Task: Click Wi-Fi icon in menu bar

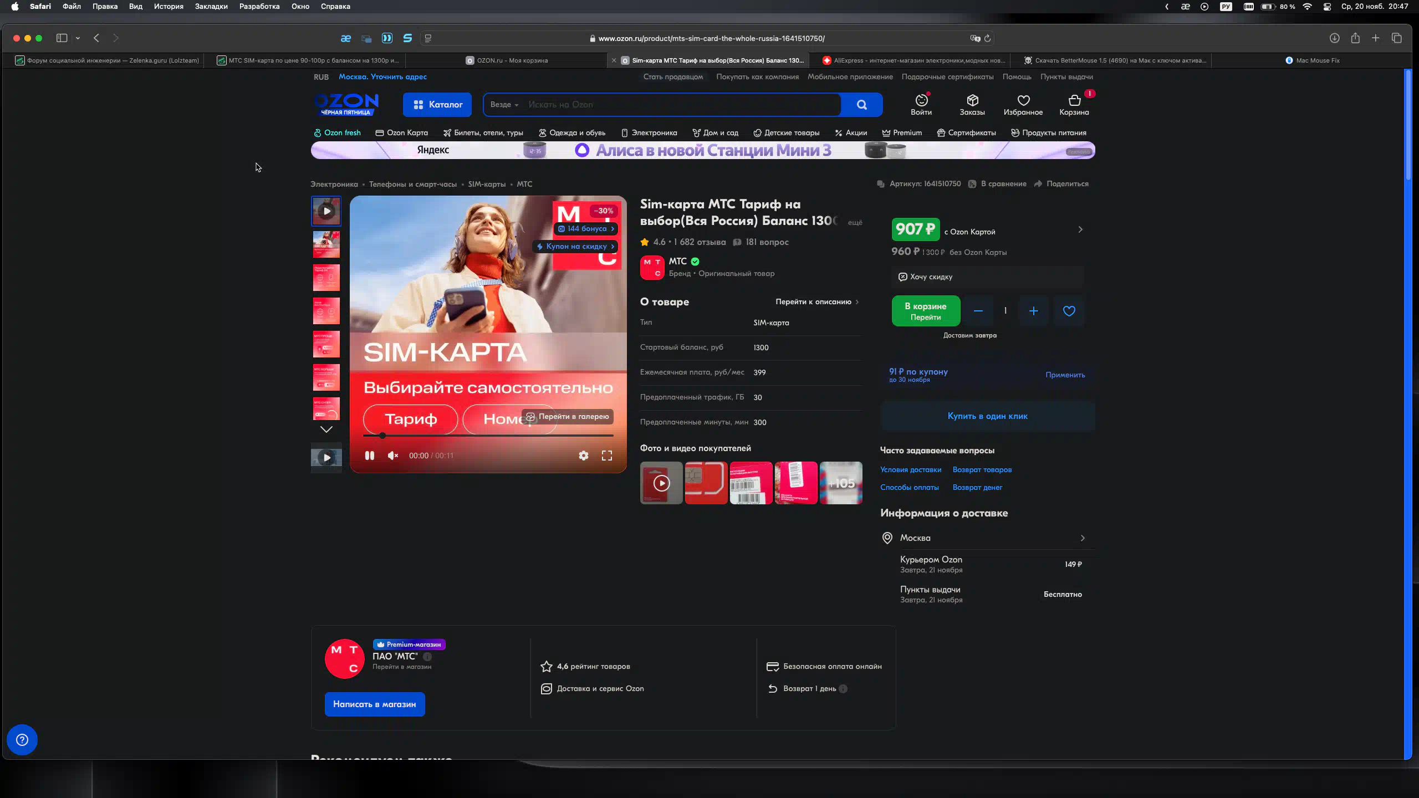Action: [x=1308, y=7]
